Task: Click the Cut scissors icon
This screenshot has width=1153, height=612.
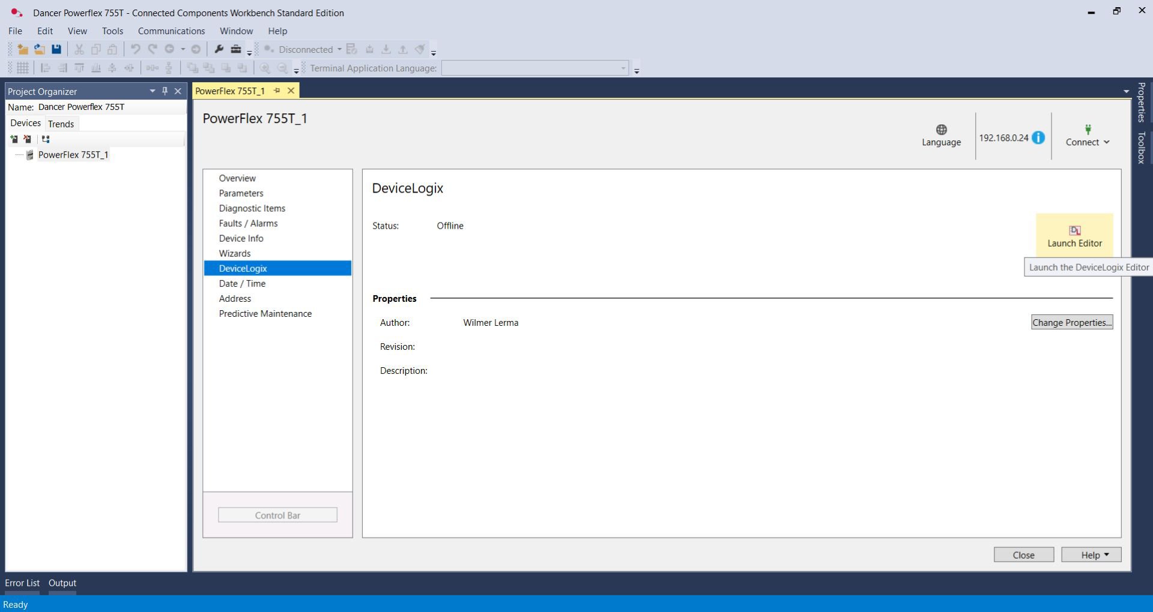Action: coord(79,49)
